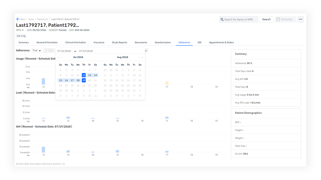Click Neck Size row in Patient Demographics
The height and width of the screenshot is (180, 321).
[266, 146]
